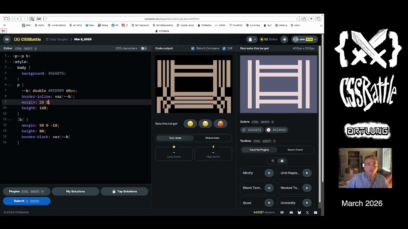408x229 pixels.
Task: Toggle the Slide & Compare checkbox
Action: (193, 48)
